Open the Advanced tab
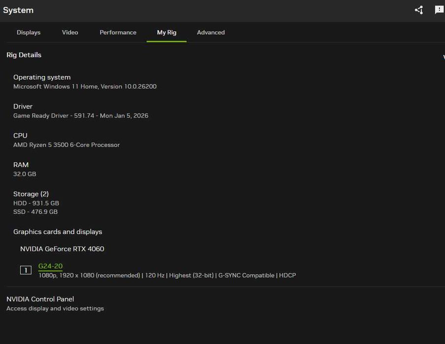445x344 pixels. [211, 32]
